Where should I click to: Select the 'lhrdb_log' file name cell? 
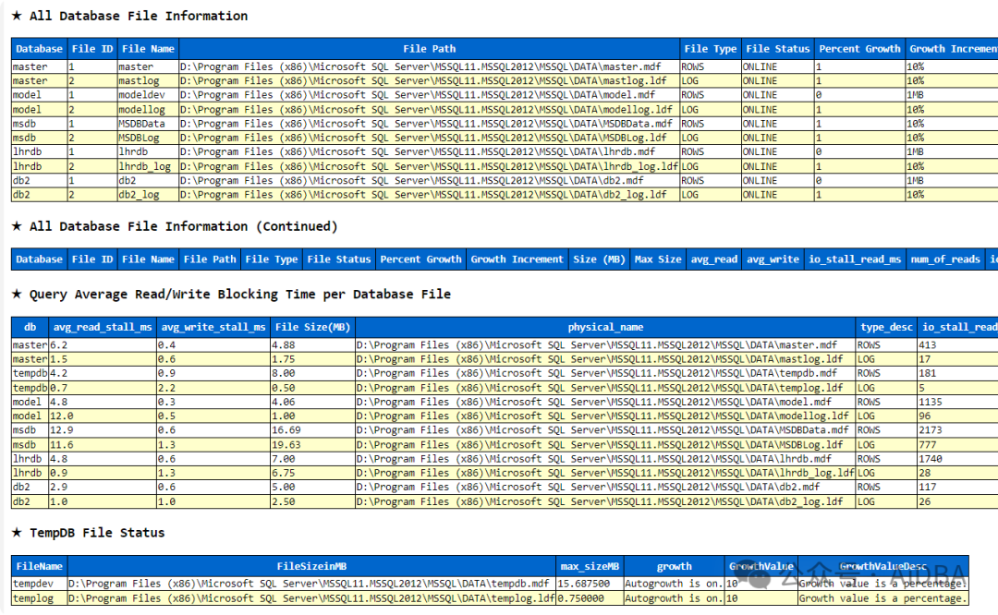[x=148, y=166]
